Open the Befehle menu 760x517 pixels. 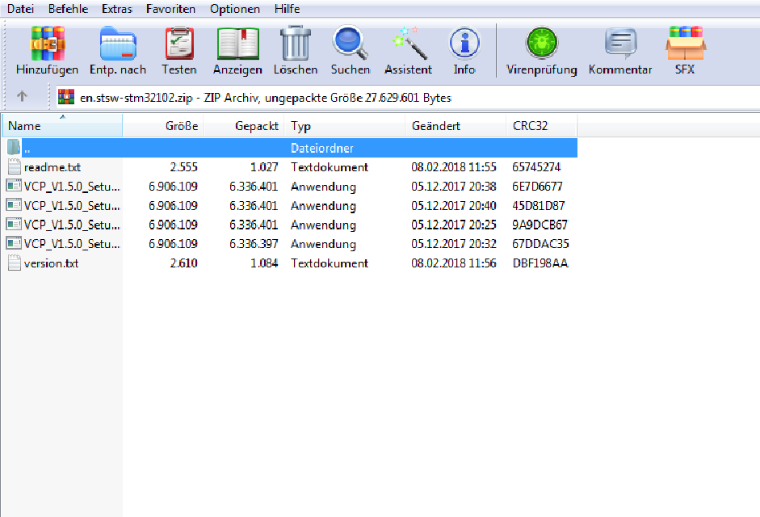[68, 9]
